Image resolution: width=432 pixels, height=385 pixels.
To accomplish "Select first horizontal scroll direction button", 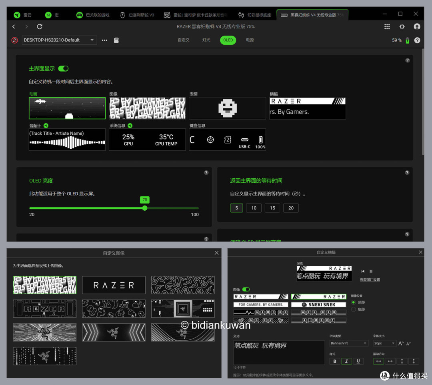I will pos(378,361).
